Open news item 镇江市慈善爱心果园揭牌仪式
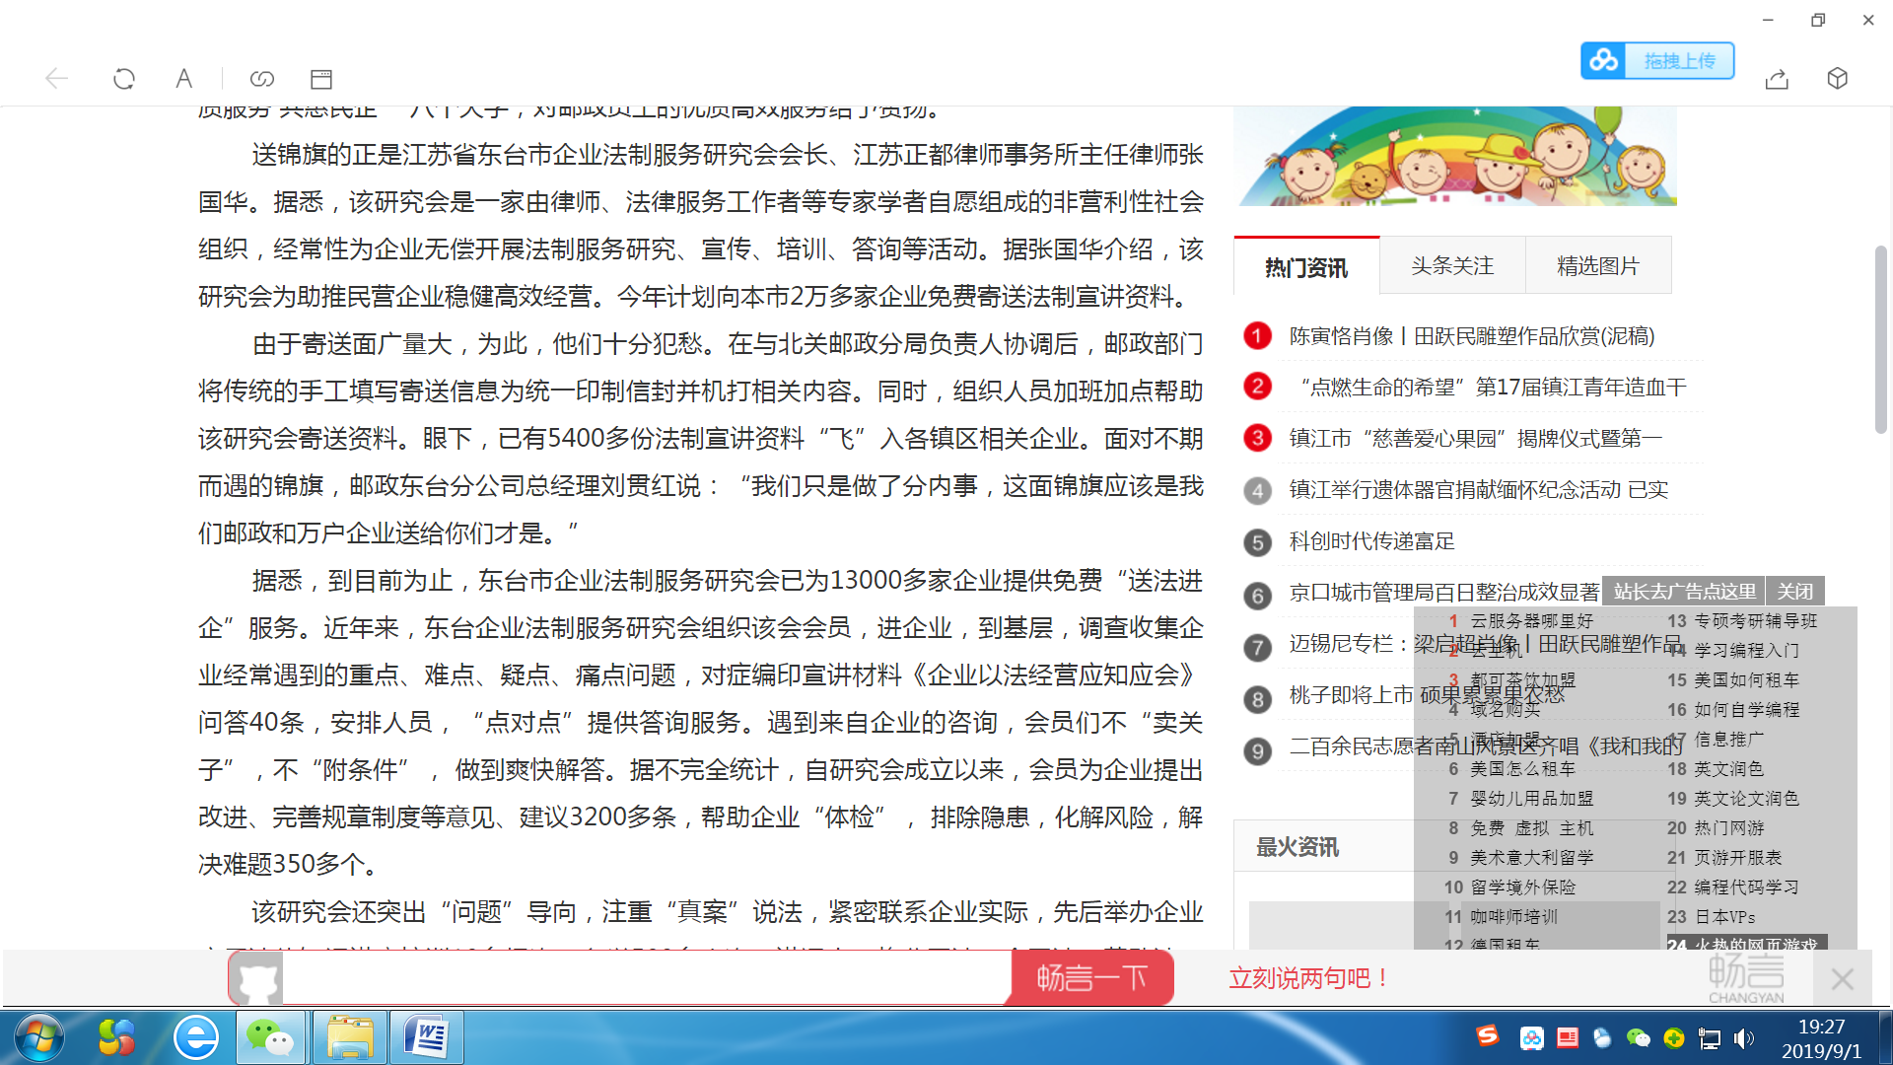 coord(1476,439)
